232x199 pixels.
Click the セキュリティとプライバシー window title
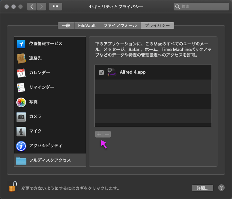click(116, 7)
